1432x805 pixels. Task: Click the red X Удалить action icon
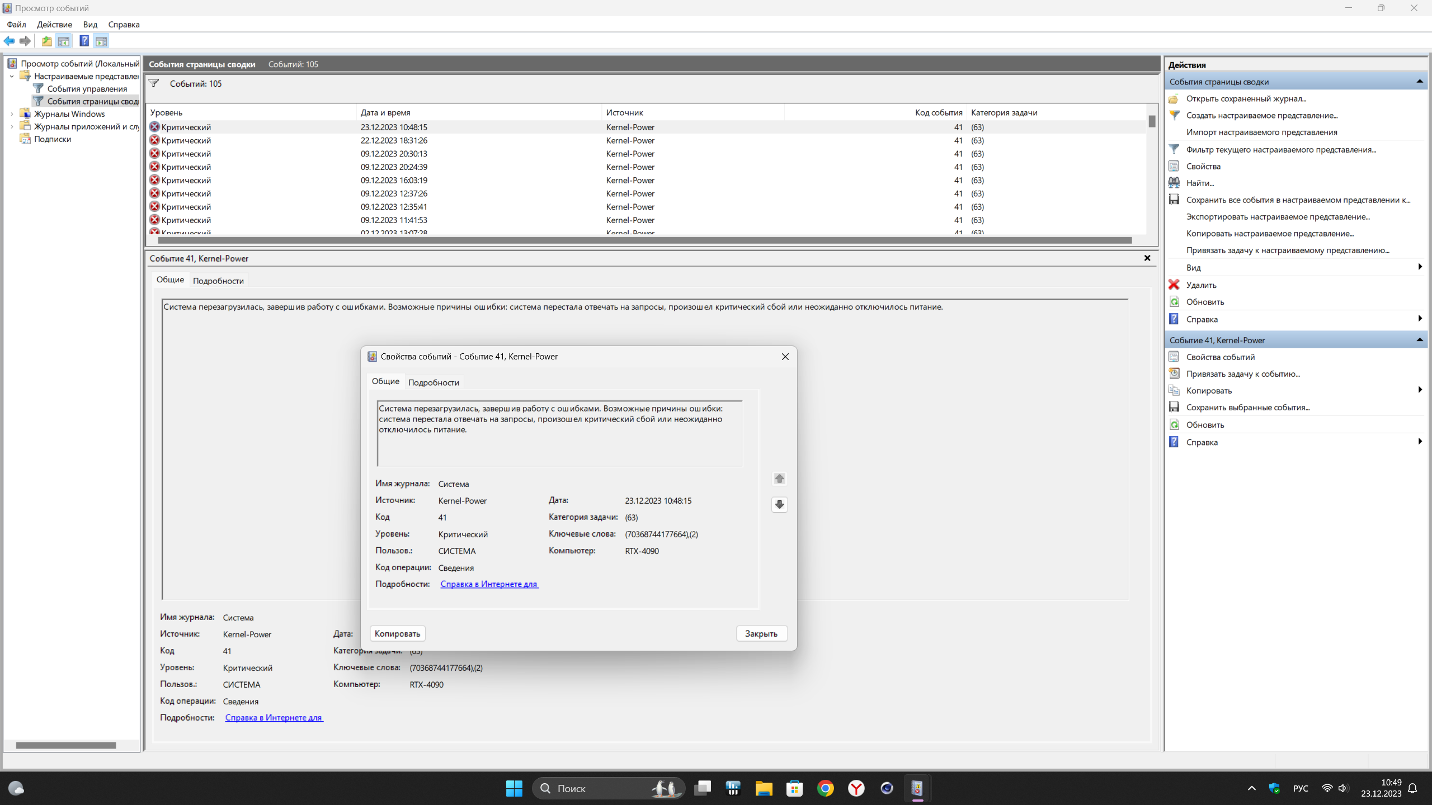pos(1174,285)
